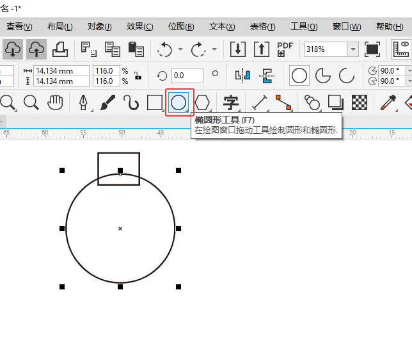The width and height of the screenshot is (412, 340).
Task: Toggle the lock ratio padlock
Action: tap(137, 76)
